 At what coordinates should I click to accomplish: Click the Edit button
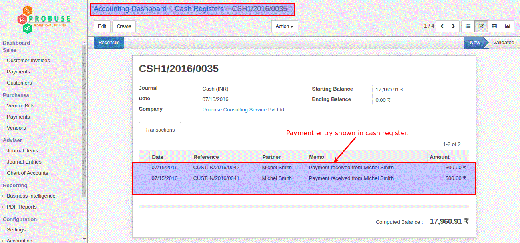click(x=102, y=26)
